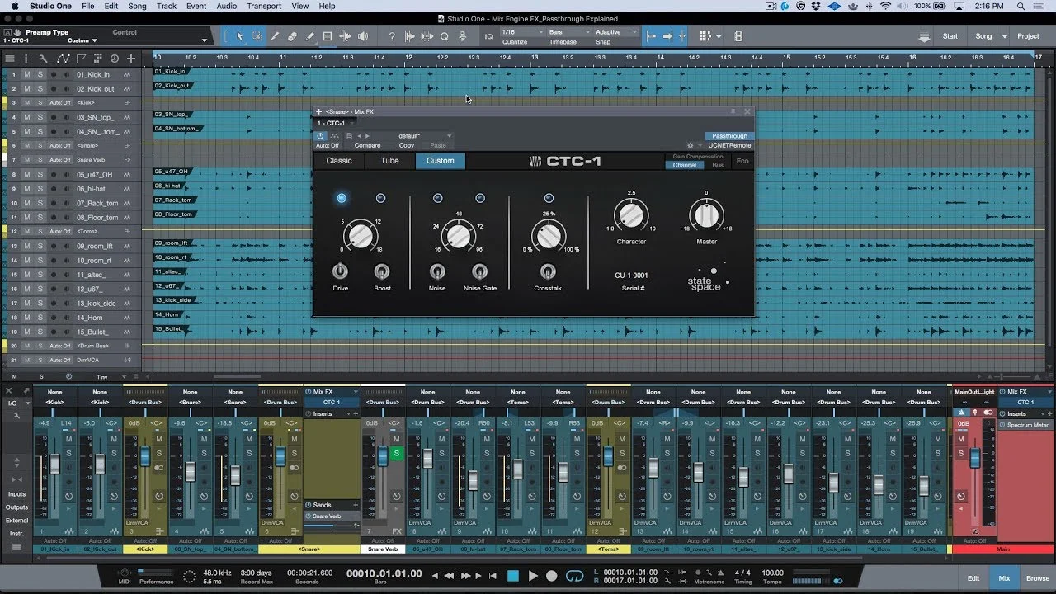
Task: Click the Compare button
Action: (367, 145)
